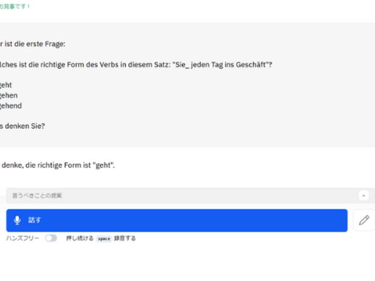This screenshot has height=281, width=375.
Task: Click the "ist die erste Frage:" line
Action: click(33, 44)
